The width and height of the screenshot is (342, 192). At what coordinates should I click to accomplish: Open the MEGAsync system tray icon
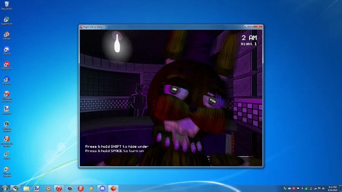tap(294, 189)
